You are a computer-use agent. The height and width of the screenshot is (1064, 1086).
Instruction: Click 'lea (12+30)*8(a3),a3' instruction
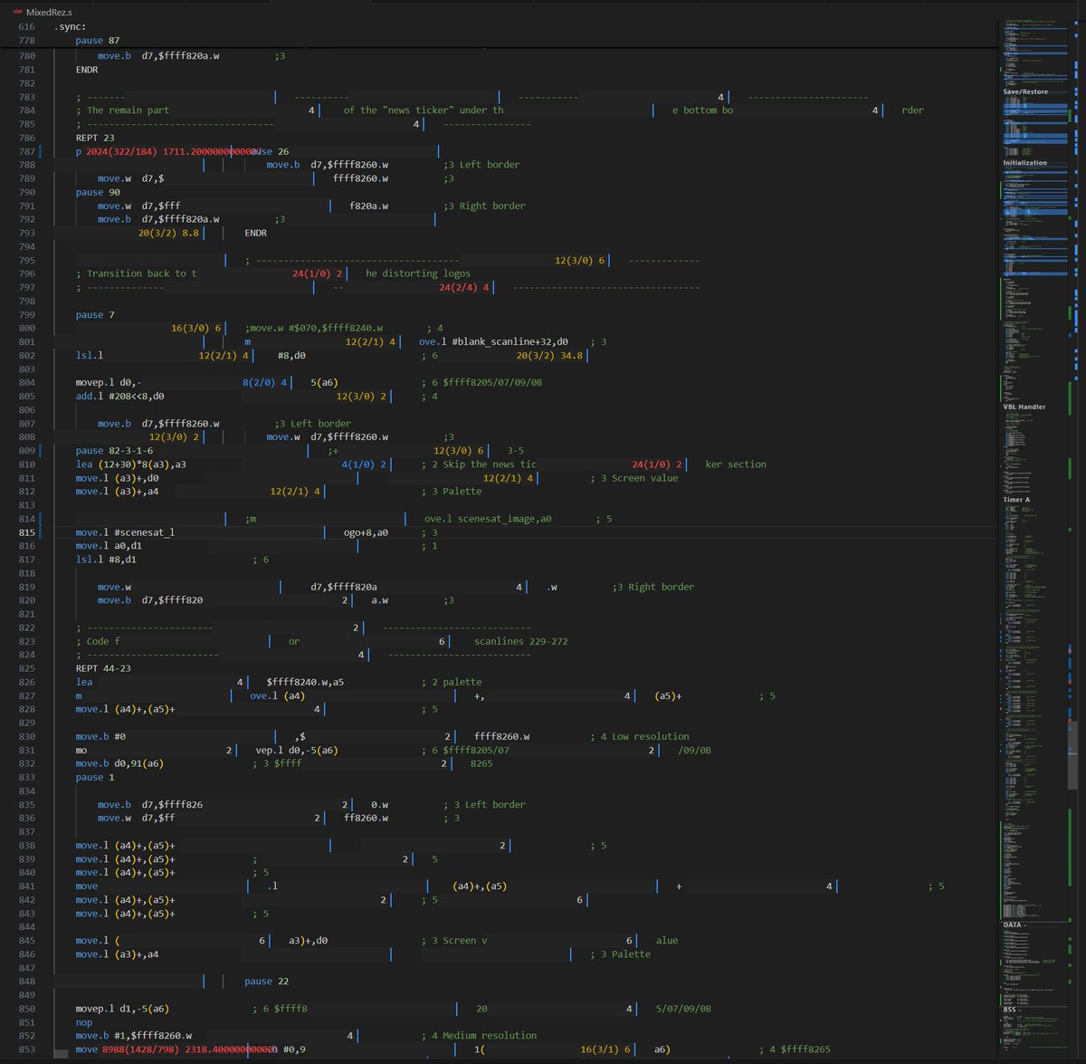pos(131,465)
